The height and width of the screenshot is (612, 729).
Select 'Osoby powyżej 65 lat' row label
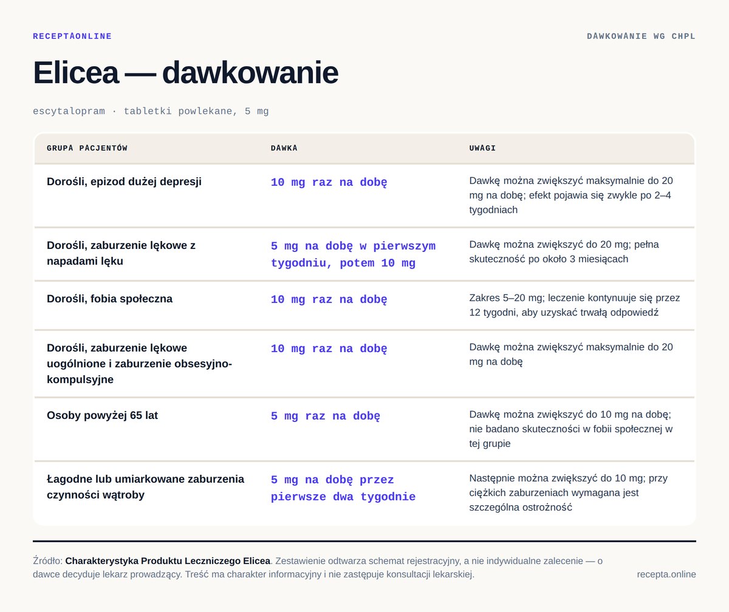pyautogui.click(x=102, y=415)
